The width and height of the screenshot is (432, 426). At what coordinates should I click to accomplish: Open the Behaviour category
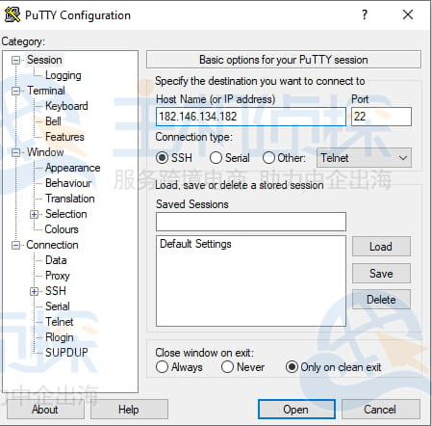coord(68,183)
